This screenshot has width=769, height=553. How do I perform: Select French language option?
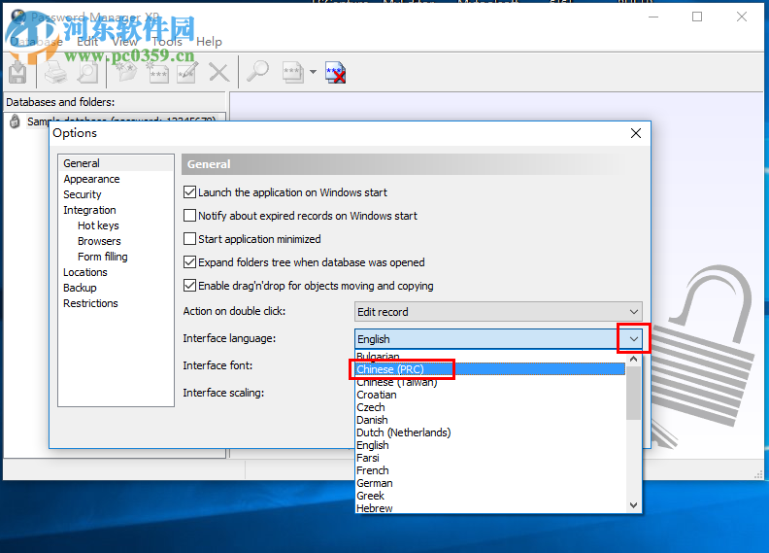tap(490, 470)
